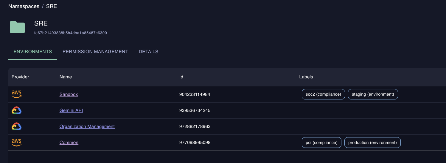Open the Details tab
Viewport: 446px width, 163px height.
[148, 52]
